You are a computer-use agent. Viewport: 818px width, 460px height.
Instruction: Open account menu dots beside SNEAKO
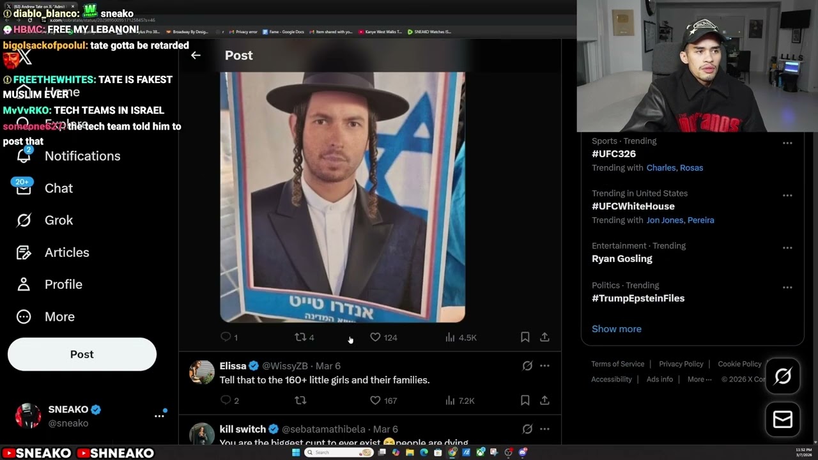click(x=159, y=416)
